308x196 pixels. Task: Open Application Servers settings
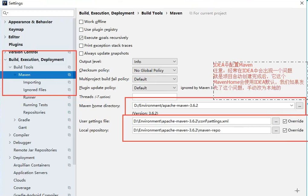31,173
